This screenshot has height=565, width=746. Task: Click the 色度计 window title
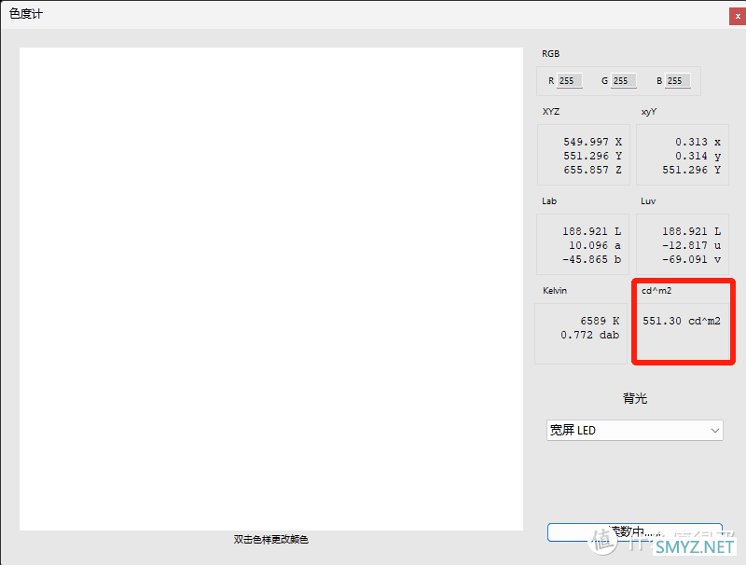[26, 14]
